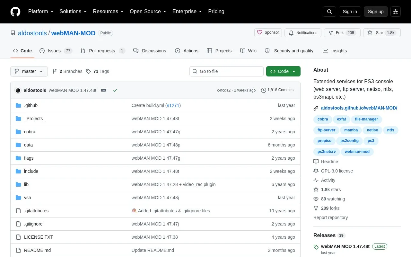
Task: Open aldostools.github.io/webMAN-MOD/ link
Action: pos(359,108)
